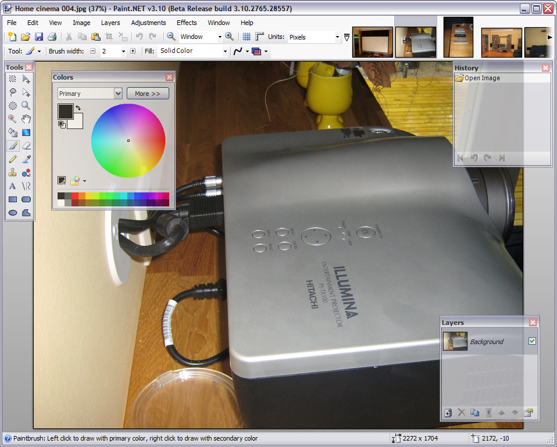This screenshot has height=447, width=557.
Task: Click the Zoom Out magnifier icon
Action: (171, 37)
